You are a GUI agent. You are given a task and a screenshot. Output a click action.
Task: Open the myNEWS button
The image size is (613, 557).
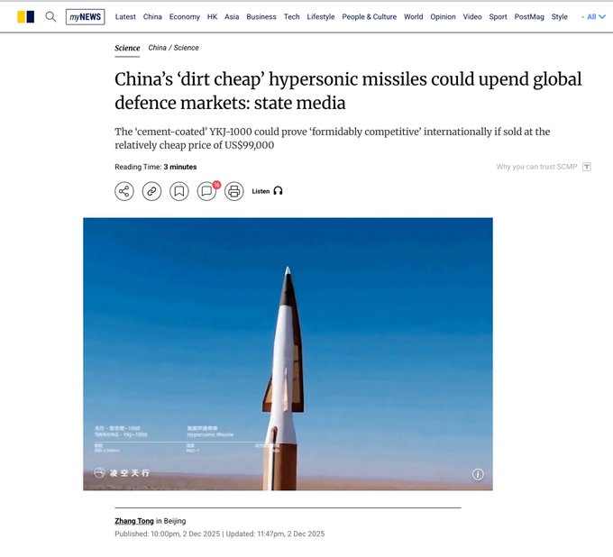pos(85,16)
